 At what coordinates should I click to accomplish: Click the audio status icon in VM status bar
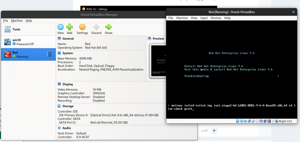click(x=245, y=121)
